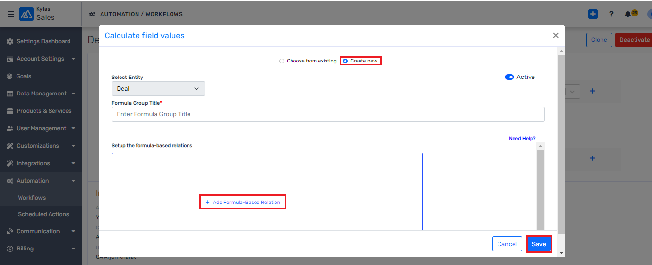Image resolution: width=652 pixels, height=265 pixels.
Task: Open Workflows in the sidebar
Action: (x=32, y=198)
